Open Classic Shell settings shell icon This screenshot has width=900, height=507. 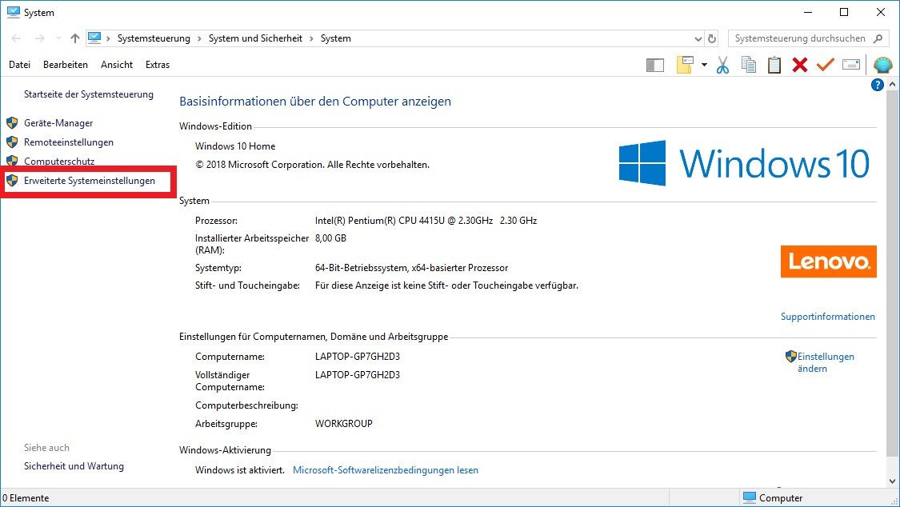[882, 65]
